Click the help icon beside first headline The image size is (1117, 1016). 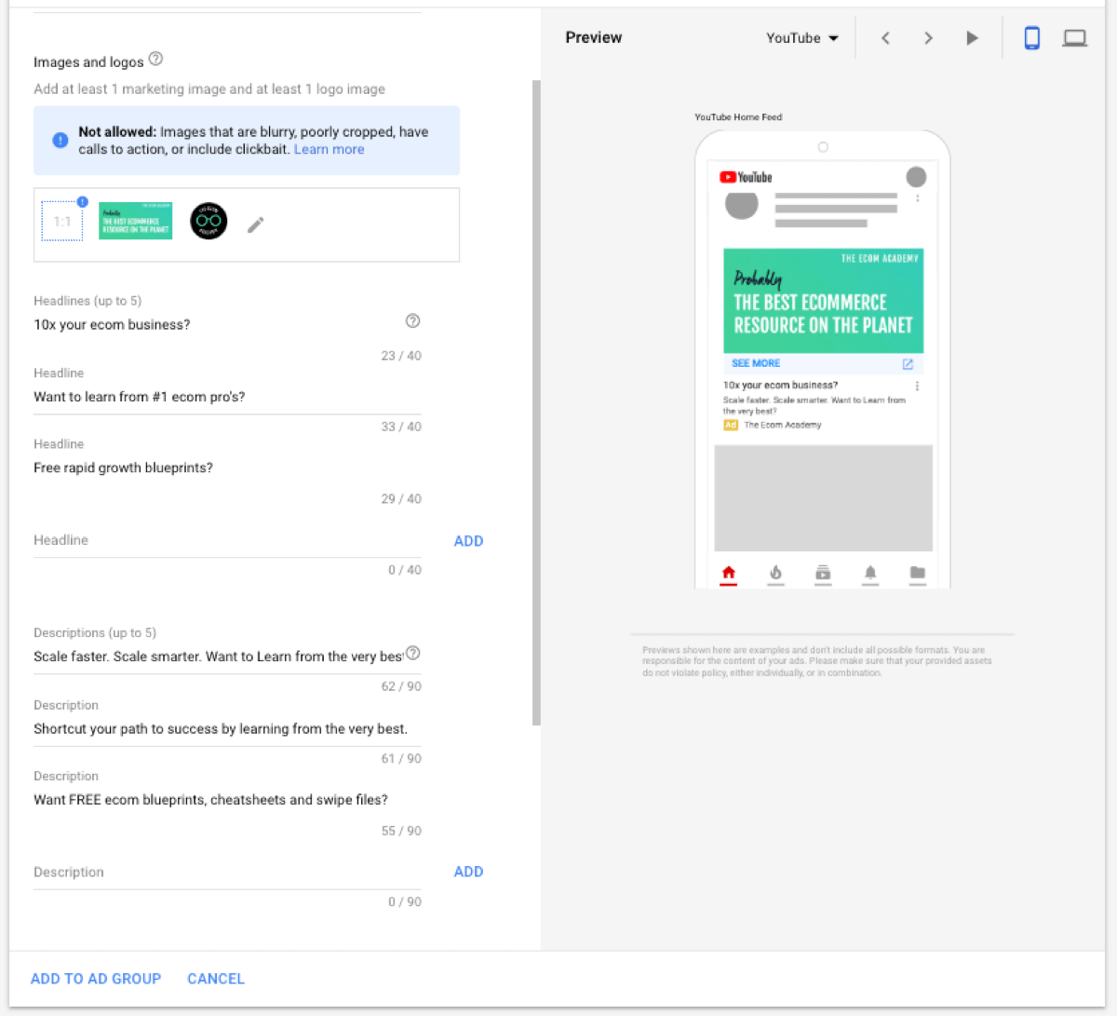coord(412,321)
